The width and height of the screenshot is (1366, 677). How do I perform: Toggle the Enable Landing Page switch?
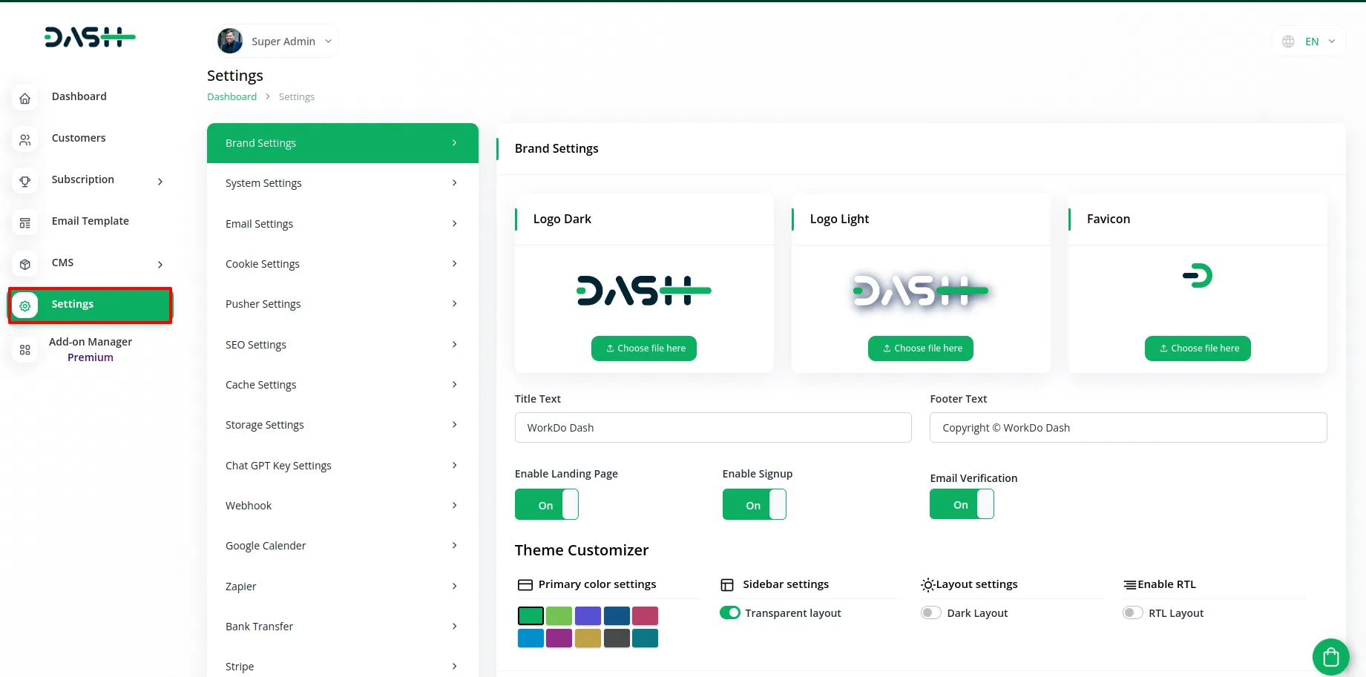[x=546, y=504]
